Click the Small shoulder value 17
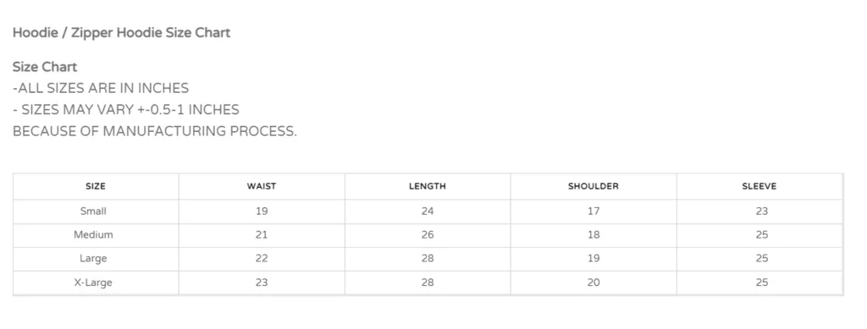 click(594, 211)
